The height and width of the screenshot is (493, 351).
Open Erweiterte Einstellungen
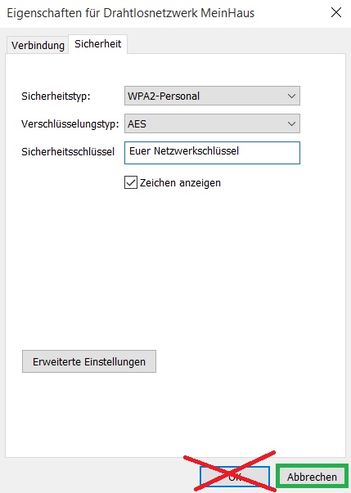[89, 361]
